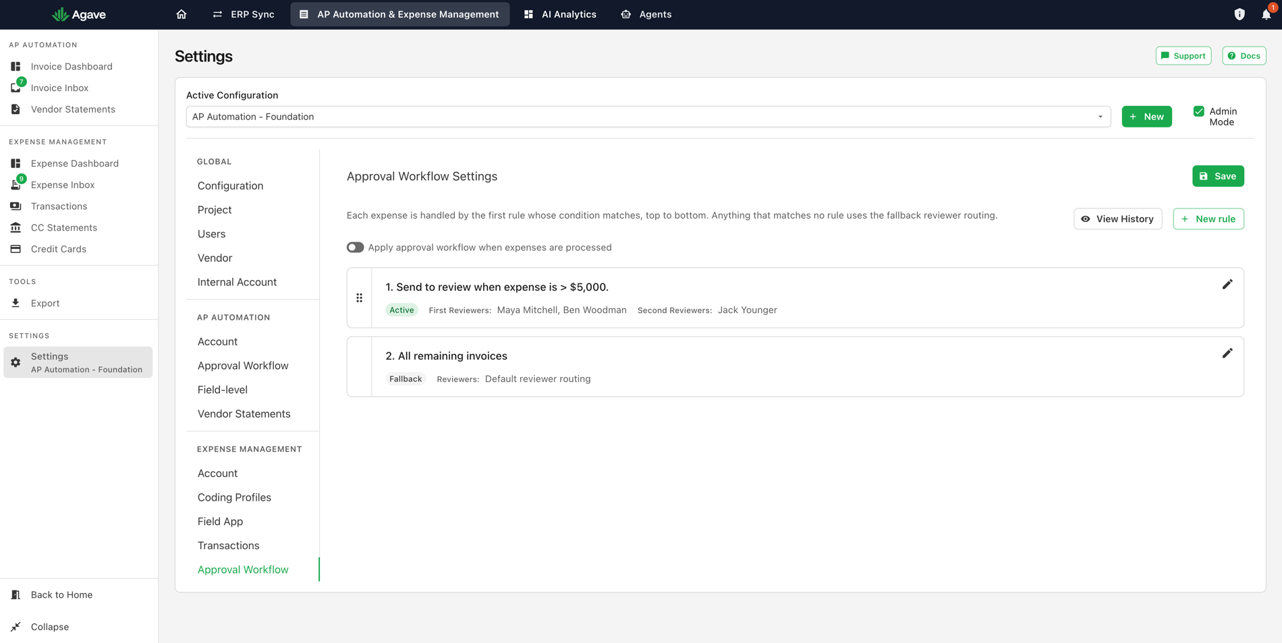The width and height of the screenshot is (1282, 643).
Task: Select AP Automation & Expense Management tab
Action: [x=400, y=14]
